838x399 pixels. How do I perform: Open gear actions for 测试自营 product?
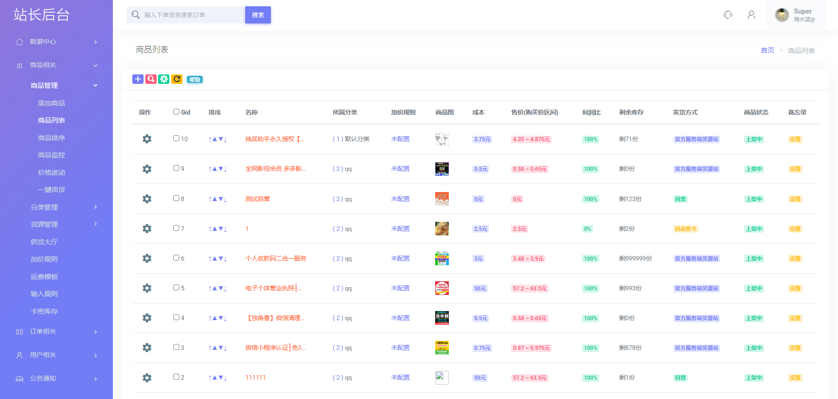click(x=147, y=199)
